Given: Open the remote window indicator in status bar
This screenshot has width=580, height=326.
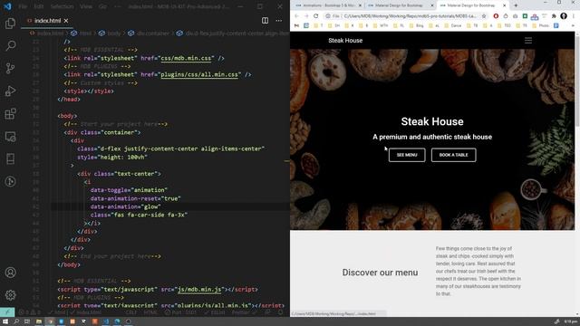Looking at the screenshot, I should [7, 312].
